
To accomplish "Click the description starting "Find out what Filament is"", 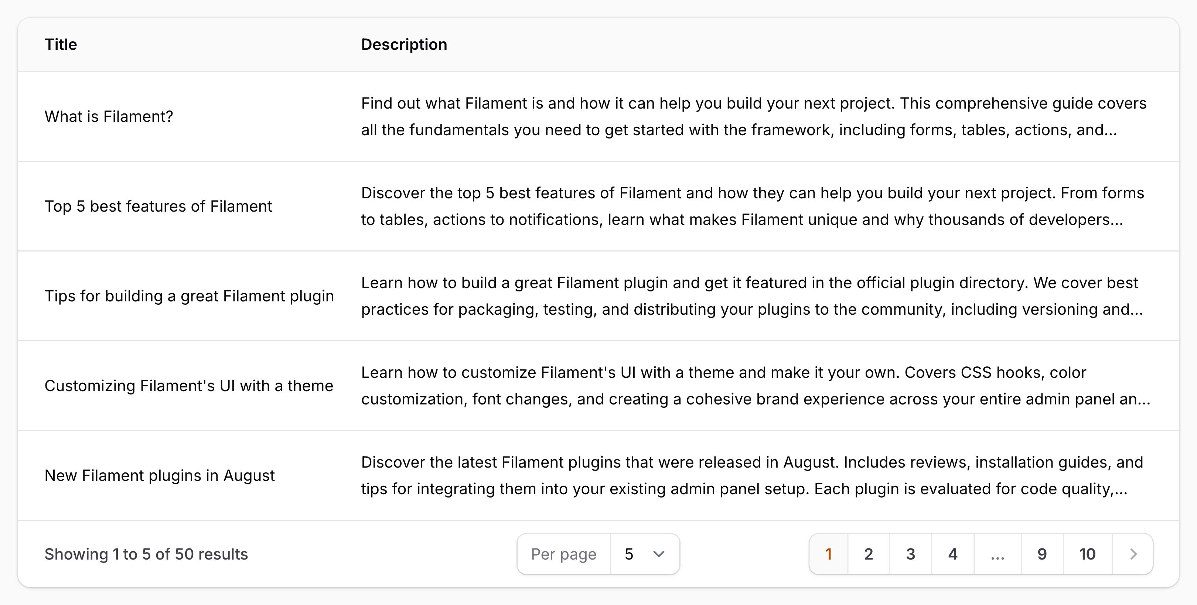I will [x=754, y=116].
